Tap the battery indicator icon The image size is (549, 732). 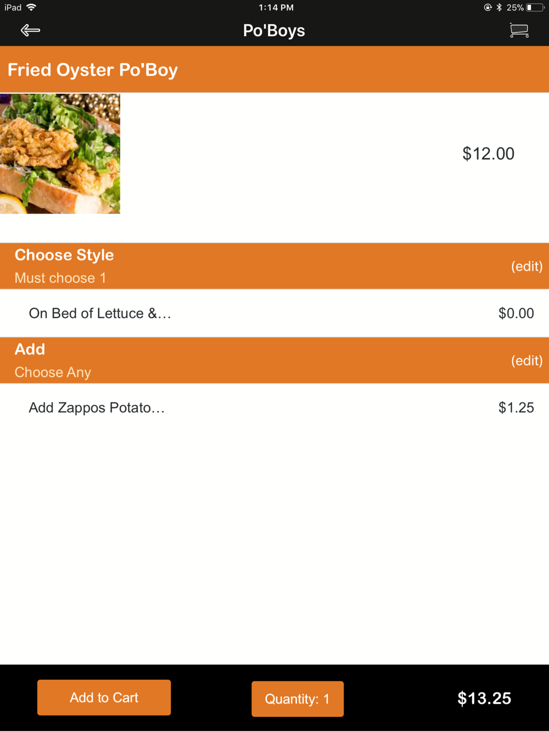[x=535, y=8]
